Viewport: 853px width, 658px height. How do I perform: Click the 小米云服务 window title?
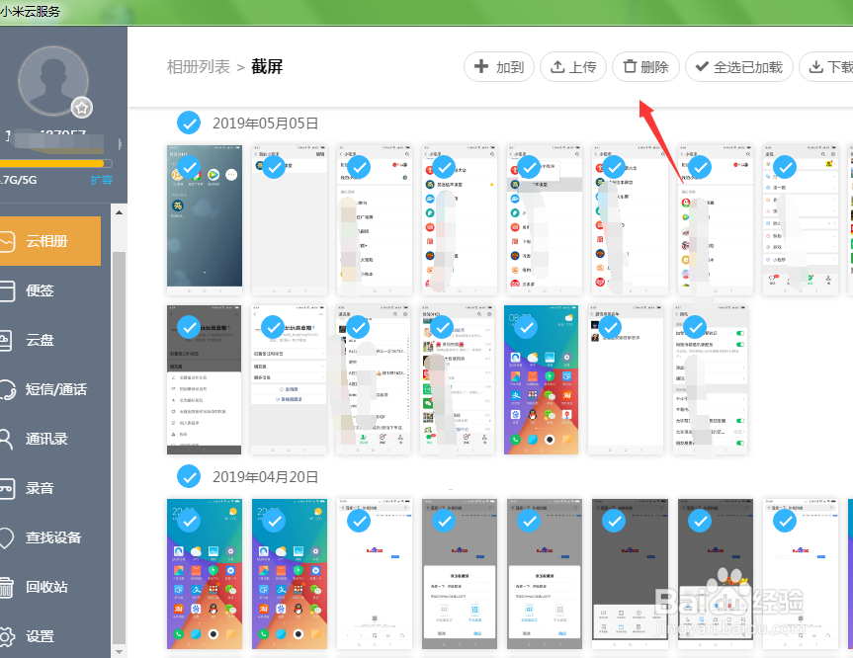click(31, 11)
